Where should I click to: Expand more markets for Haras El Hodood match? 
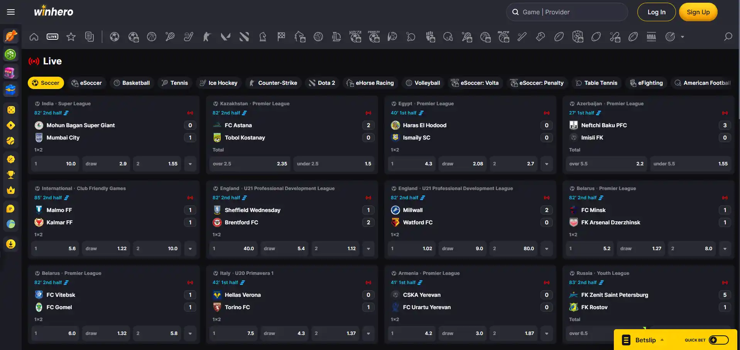pos(547,164)
